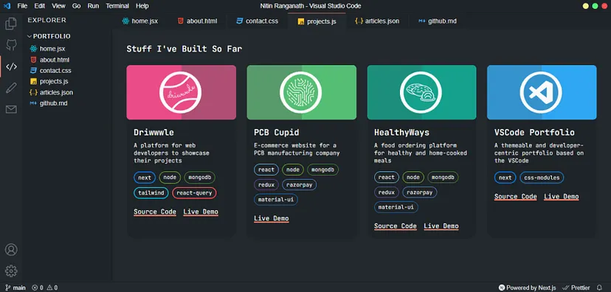Click the mongodb tag on PCB Cupid
The height and width of the screenshot is (292, 611).
pyautogui.click(x=323, y=170)
